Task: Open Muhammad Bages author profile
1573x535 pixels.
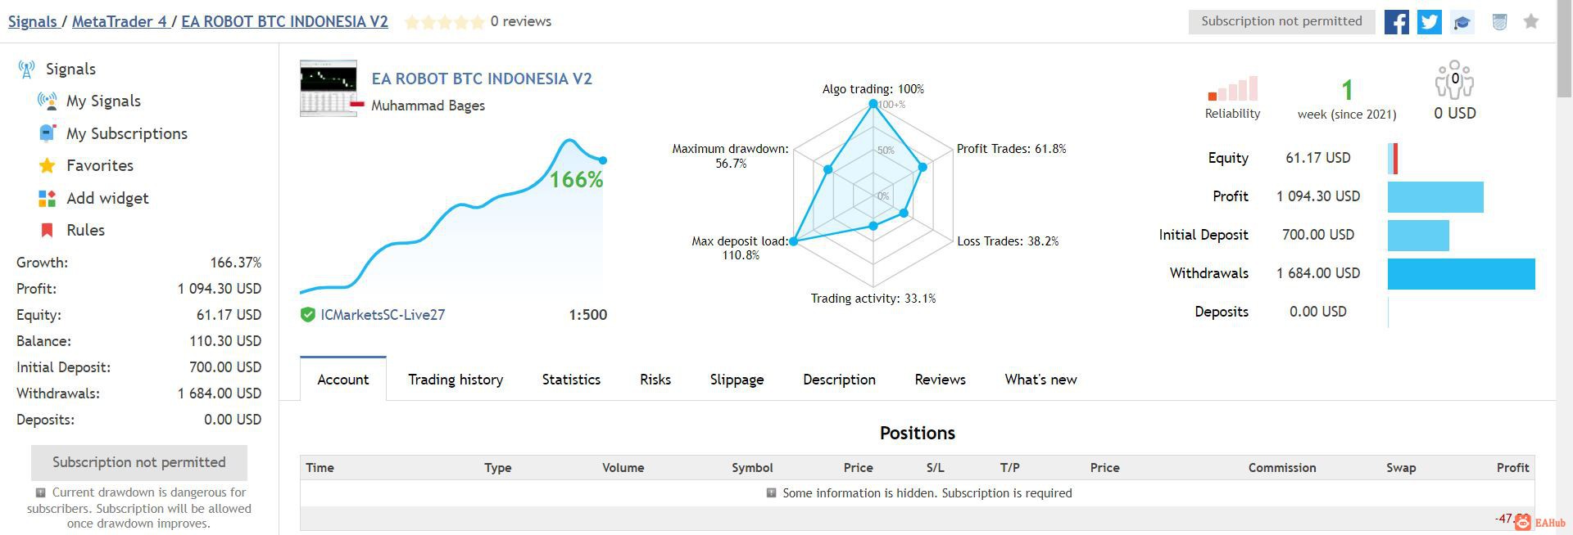Action: 428,106
